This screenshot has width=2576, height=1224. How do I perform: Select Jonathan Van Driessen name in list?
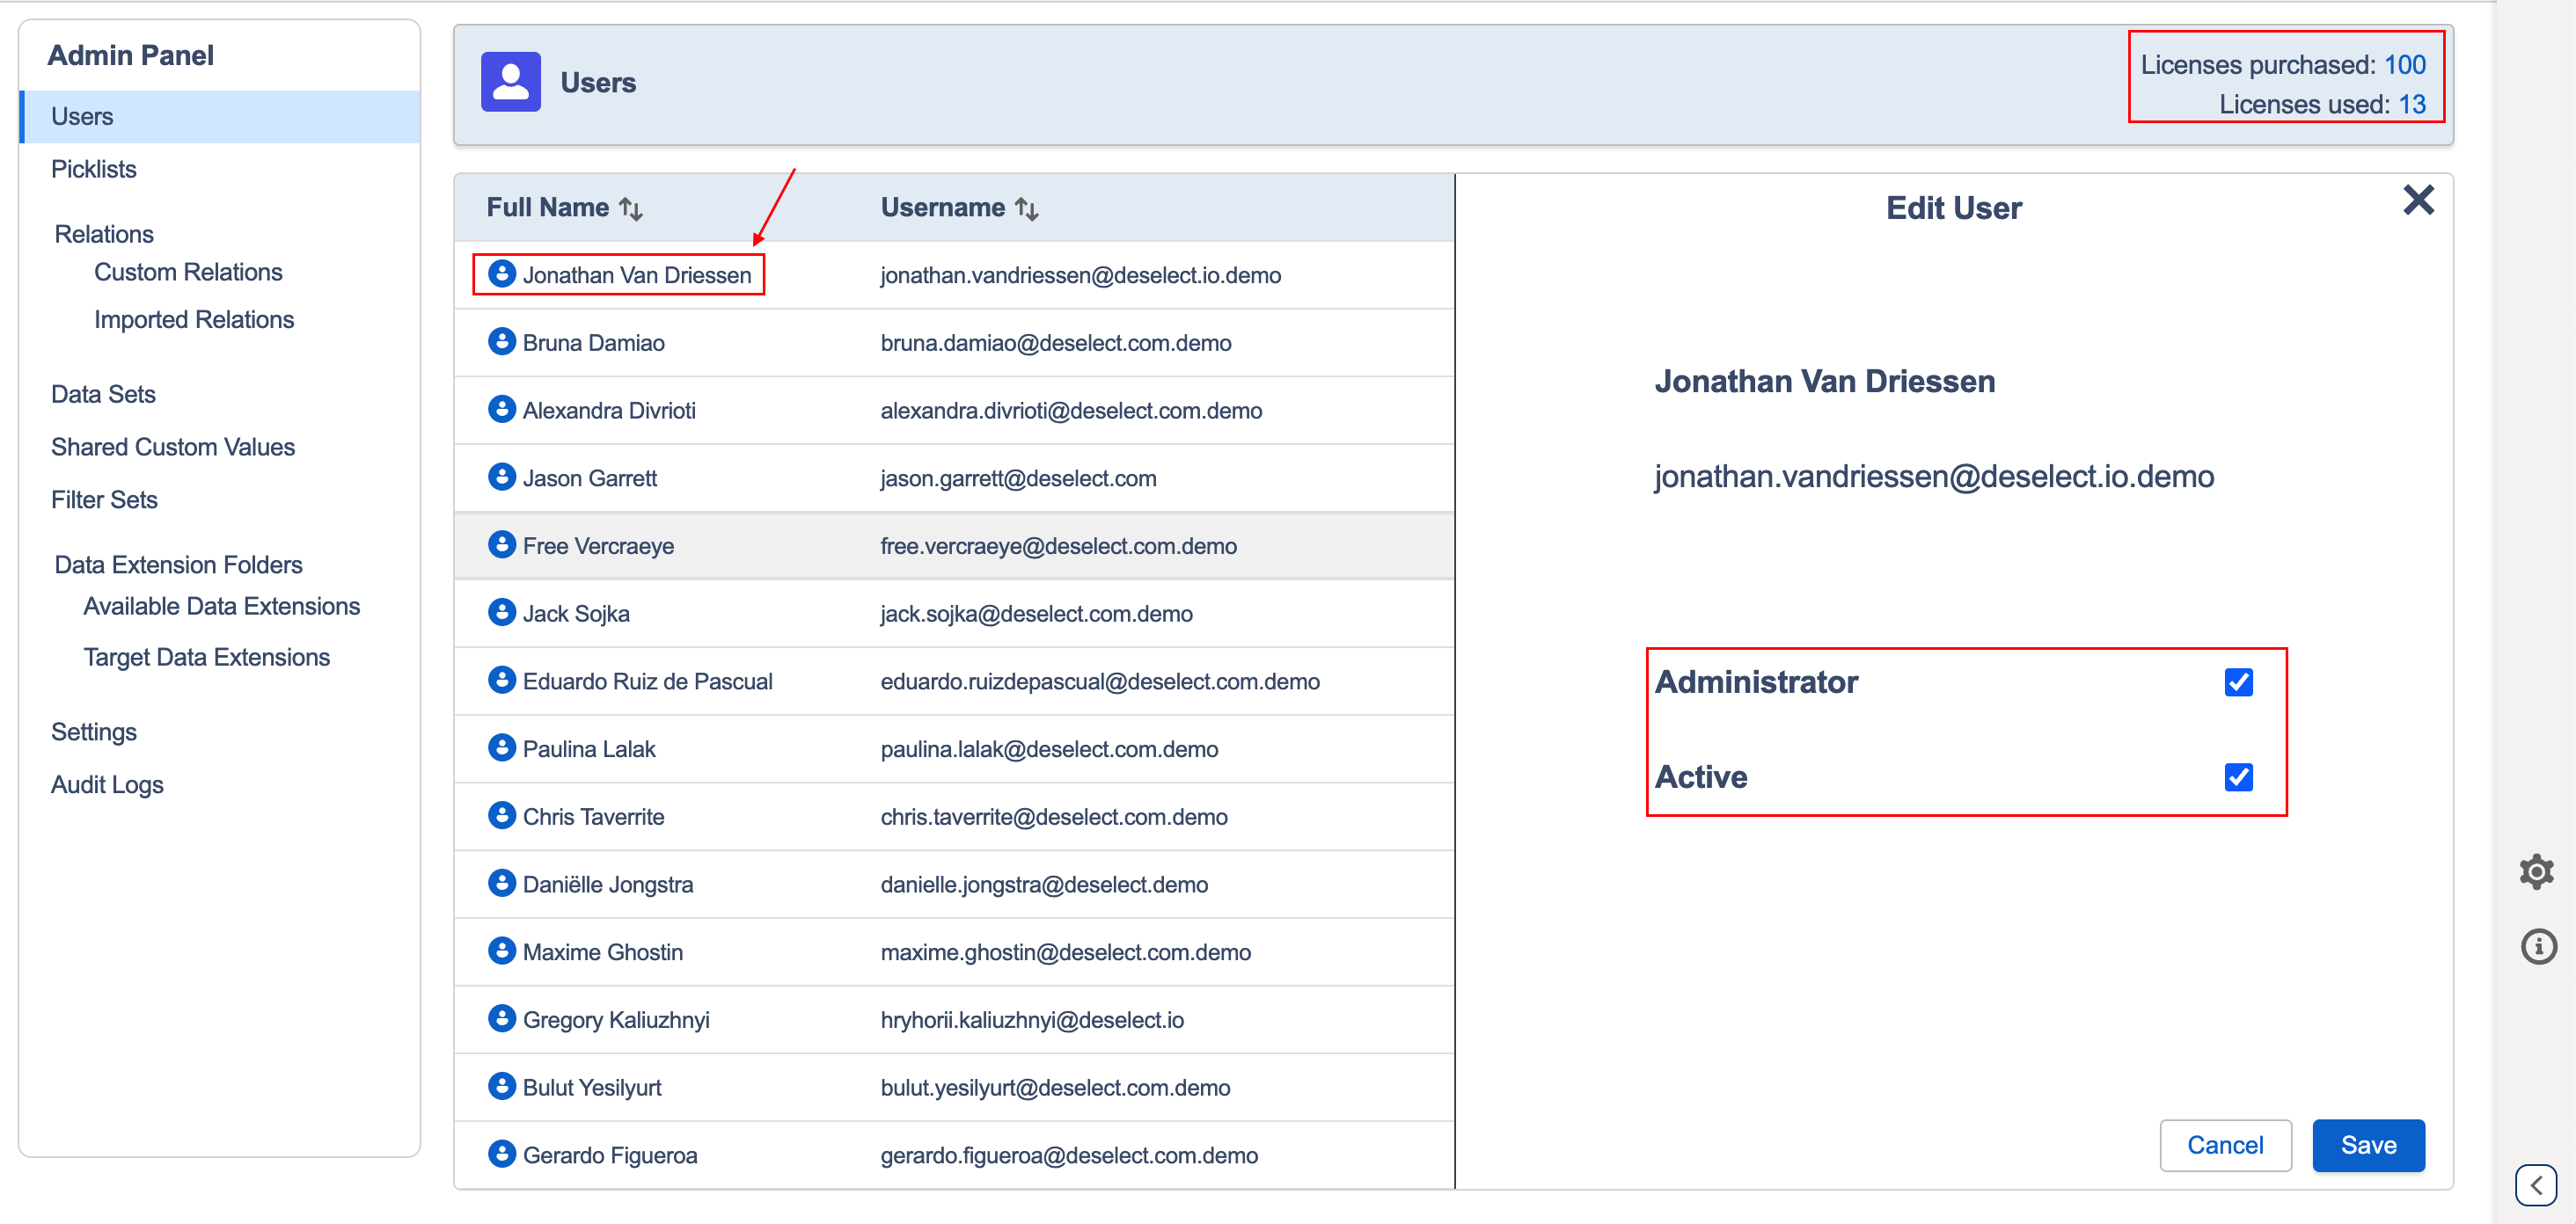[x=637, y=276]
